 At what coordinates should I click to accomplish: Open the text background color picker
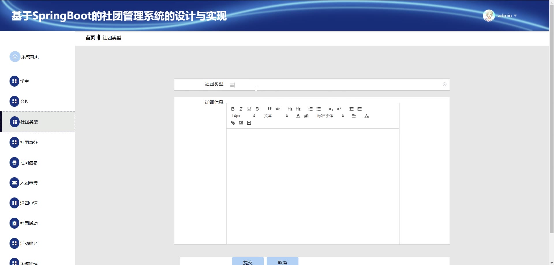pyautogui.click(x=306, y=116)
